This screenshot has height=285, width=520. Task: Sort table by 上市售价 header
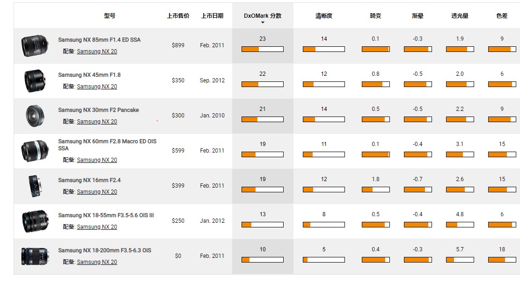point(178,15)
